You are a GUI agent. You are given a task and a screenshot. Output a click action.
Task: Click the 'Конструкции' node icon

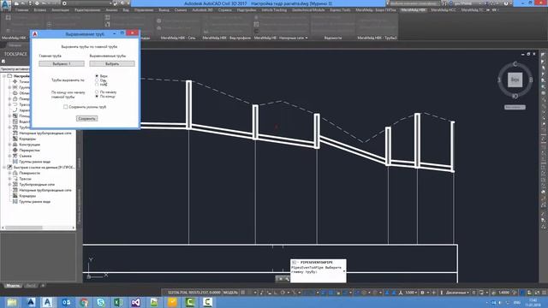pos(15,145)
